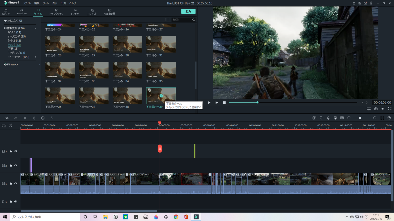
Task: Open speed and duration clock icon
Action: coord(43,118)
